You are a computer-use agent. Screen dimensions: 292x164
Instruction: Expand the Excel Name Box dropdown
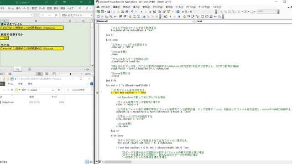coord(32,15)
